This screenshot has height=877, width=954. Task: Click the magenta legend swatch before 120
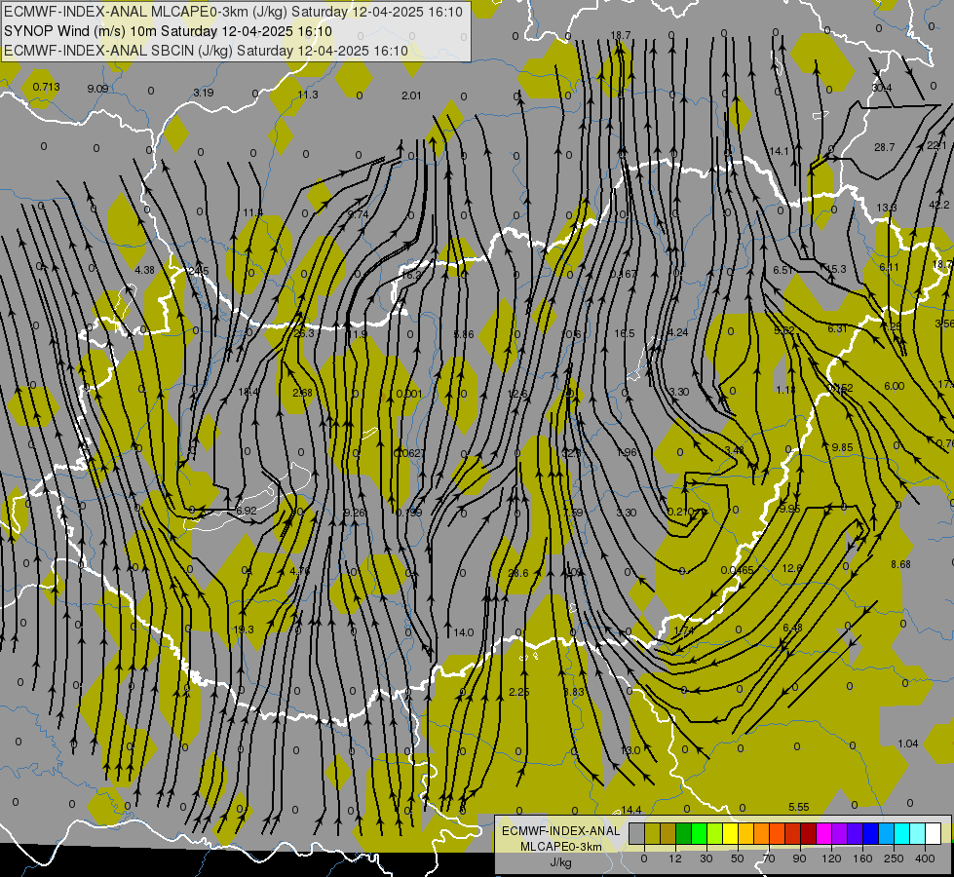click(x=824, y=834)
